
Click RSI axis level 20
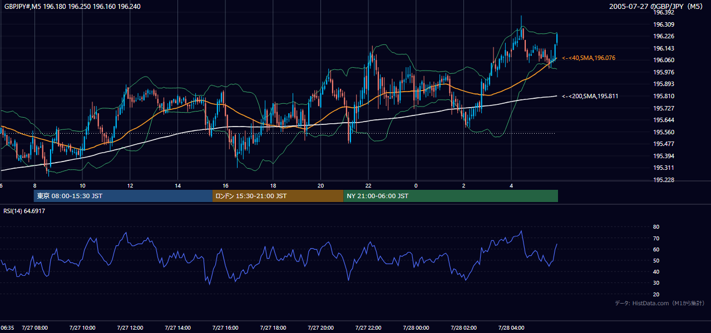tap(656, 294)
